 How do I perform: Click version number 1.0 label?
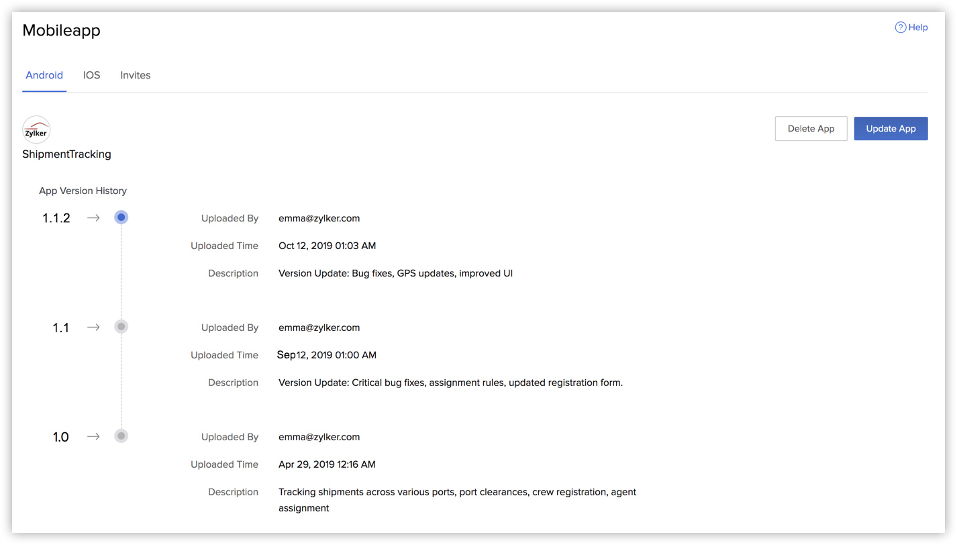coord(61,437)
